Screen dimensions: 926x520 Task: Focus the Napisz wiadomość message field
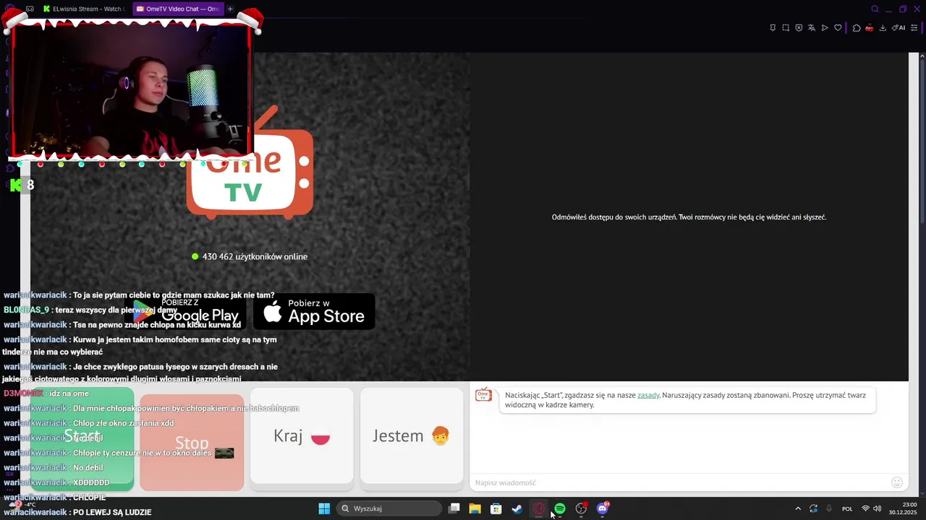[680, 482]
